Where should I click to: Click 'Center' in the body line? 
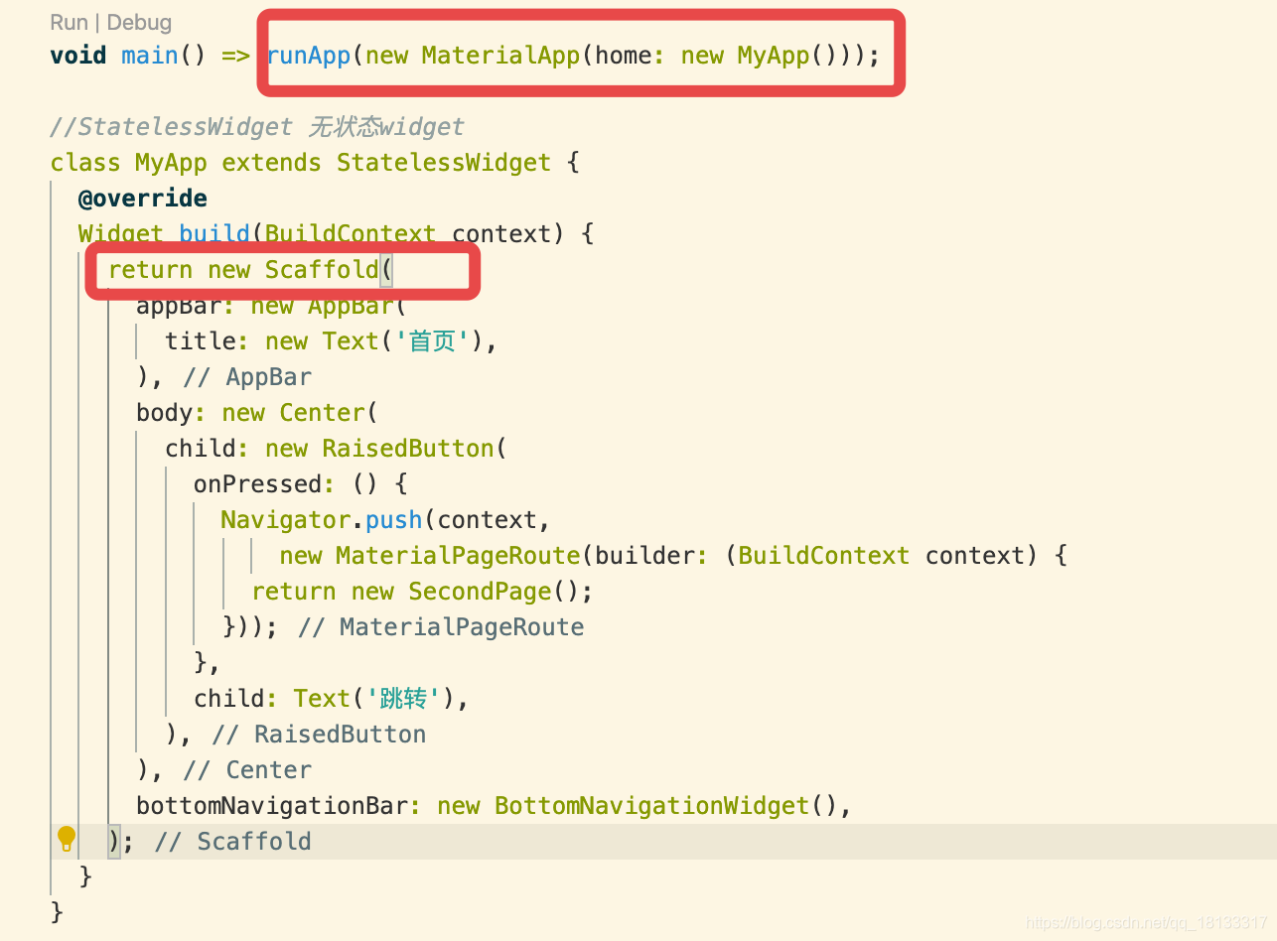click(x=323, y=412)
